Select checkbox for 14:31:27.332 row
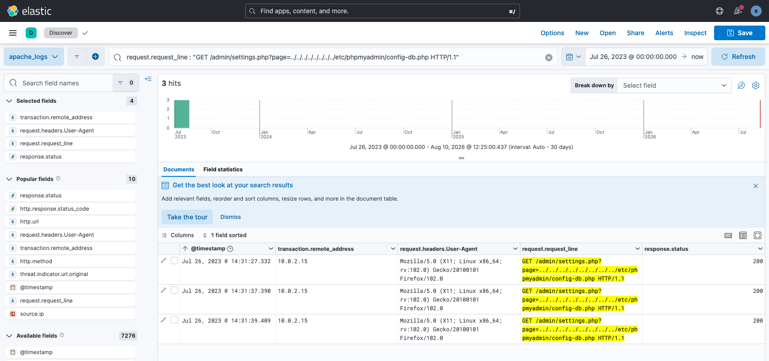This screenshot has height=361, width=769. [174, 260]
